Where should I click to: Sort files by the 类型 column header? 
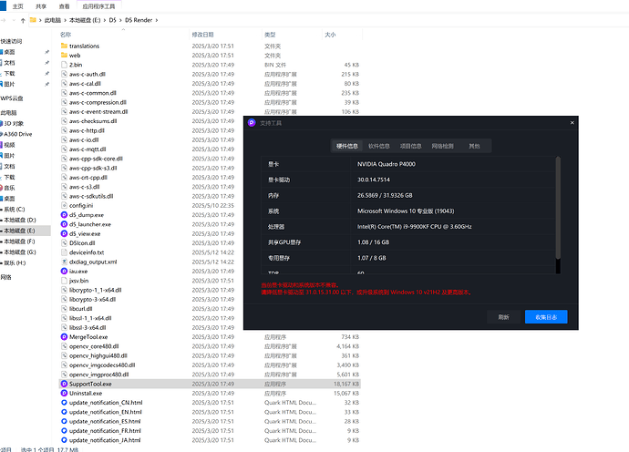tap(270, 35)
